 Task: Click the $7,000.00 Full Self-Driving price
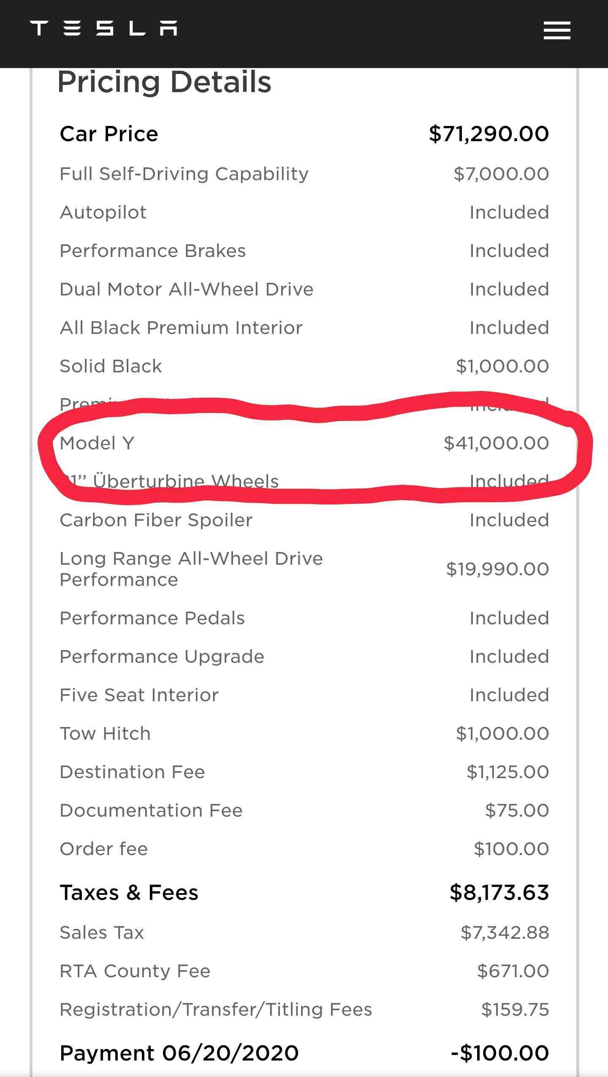pos(501,174)
